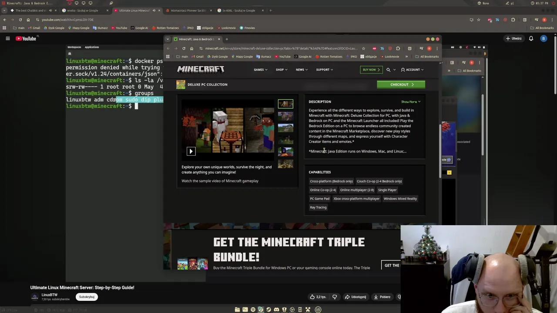
Task: Expand the SUPPORT menu on Minecraft site
Action: coord(324,70)
